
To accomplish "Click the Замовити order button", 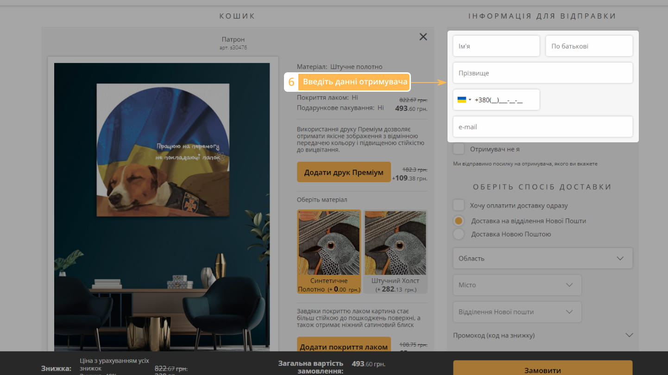I will [542, 369].
